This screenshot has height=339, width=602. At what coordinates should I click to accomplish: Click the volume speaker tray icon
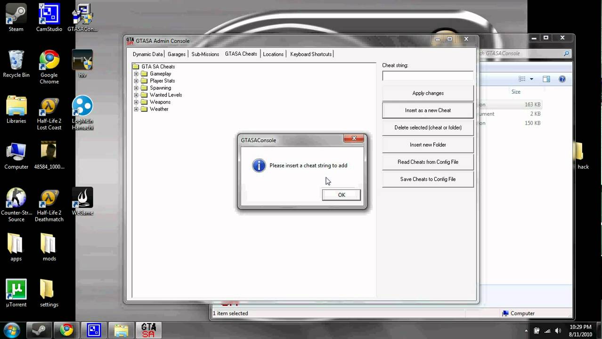[558, 331]
